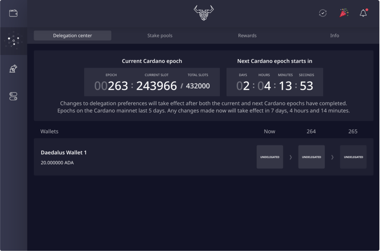Switch to the Rewards tab

[x=247, y=35]
